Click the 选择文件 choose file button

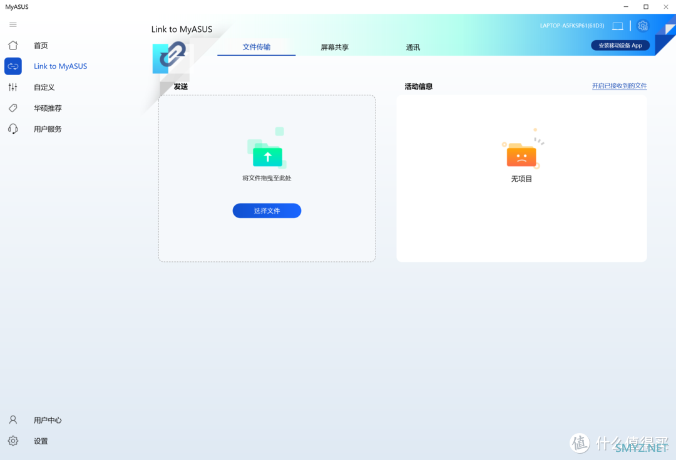click(x=267, y=211)
